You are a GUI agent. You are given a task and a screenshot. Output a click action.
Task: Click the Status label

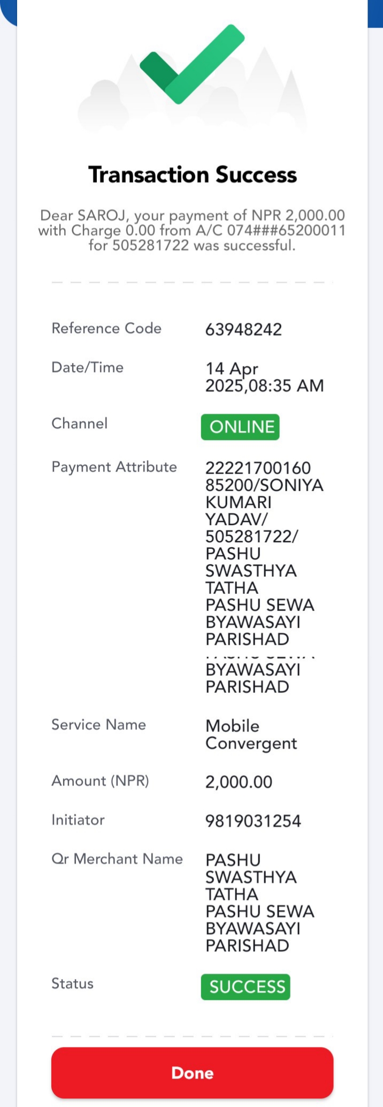tap(72, 983)
